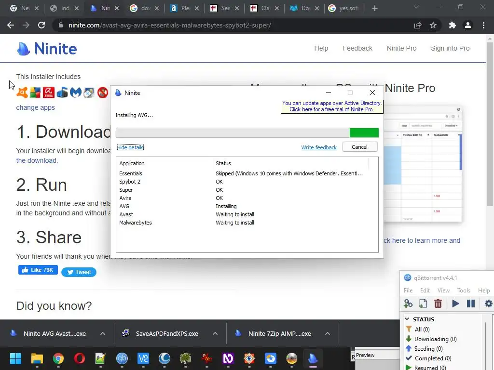Bookmark this page with the star icon
494x370 pixels.
click(433, 25)
